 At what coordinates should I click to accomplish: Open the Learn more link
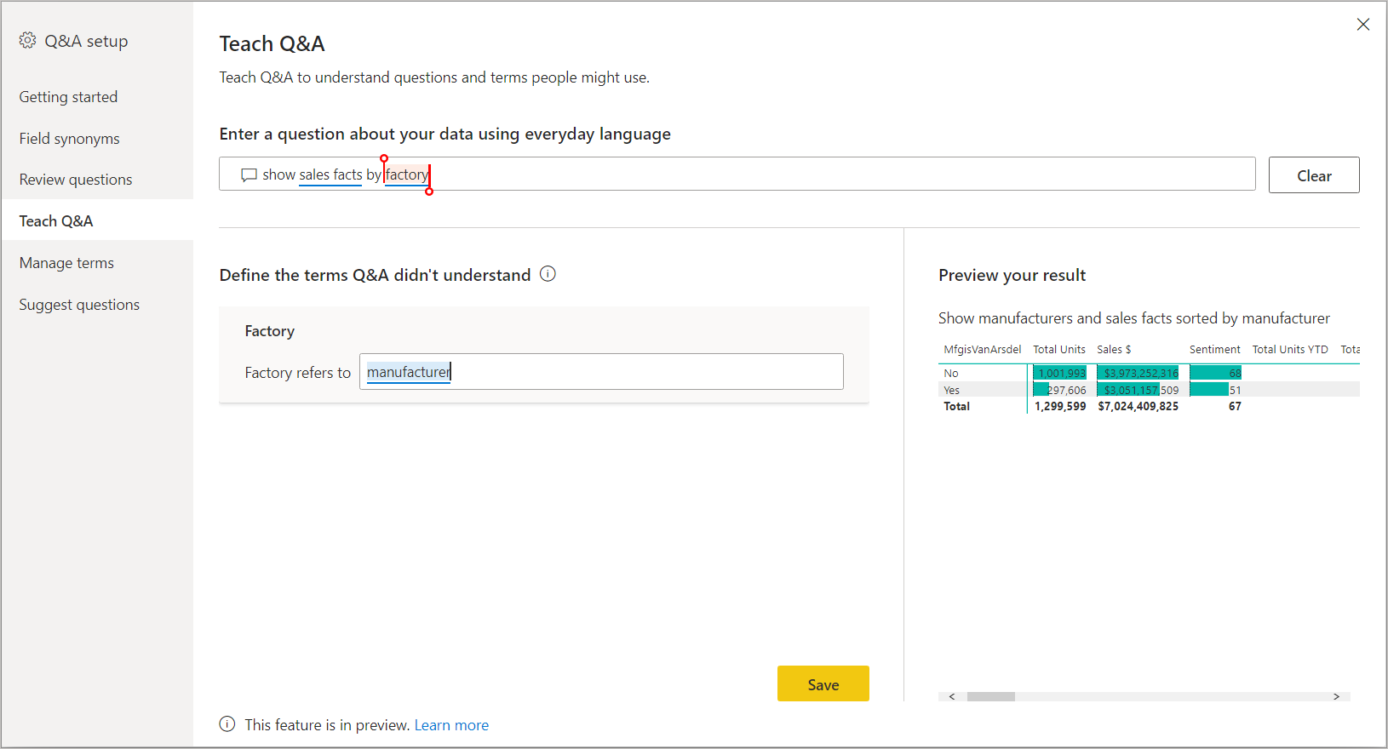451,725
